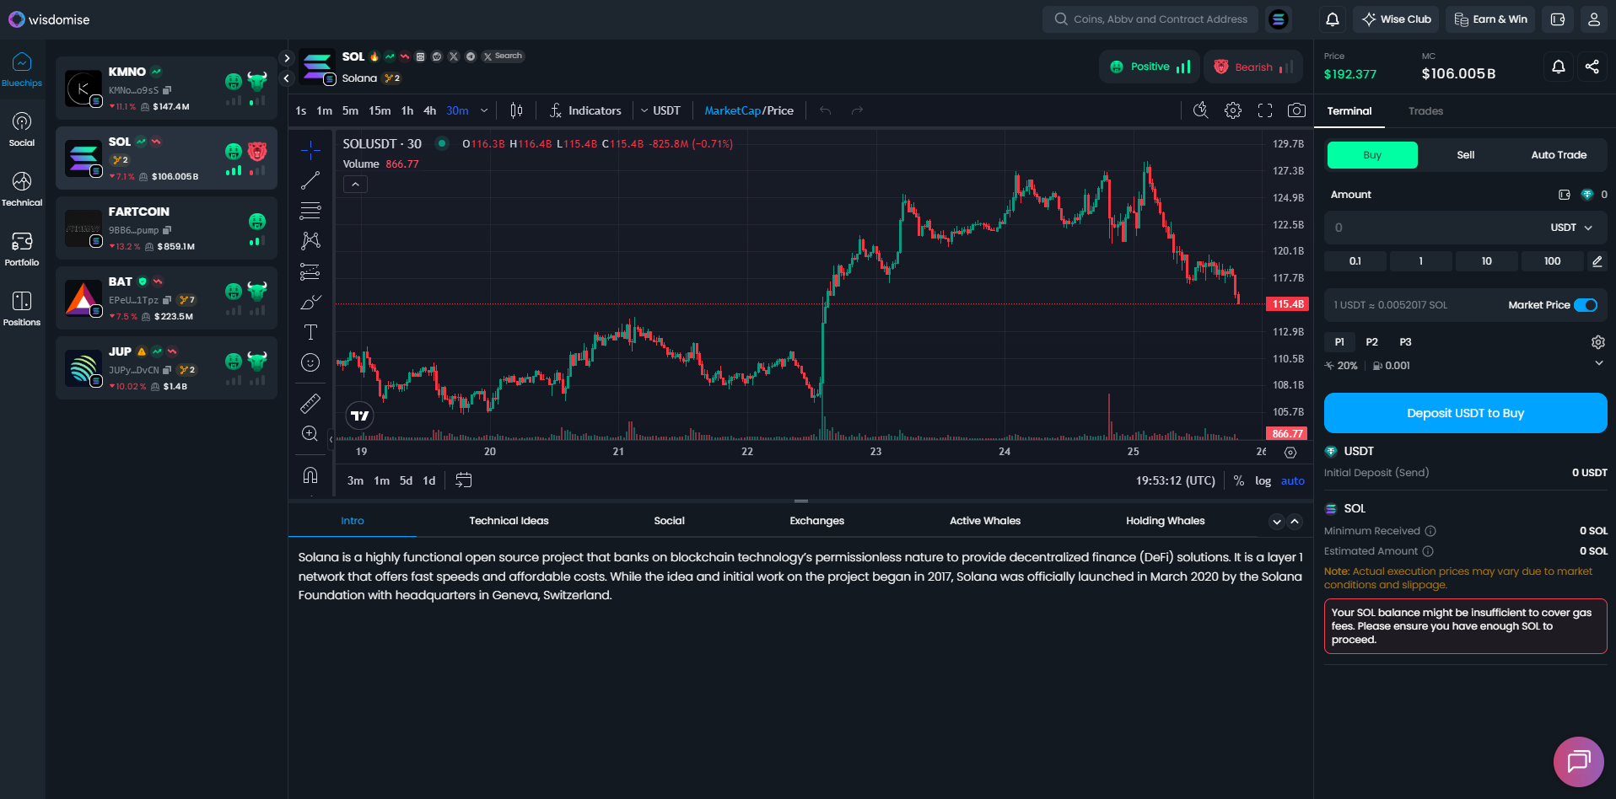Screen dimensions: 1616x799
Task: Switch to the Technical Ideas tab
Action: (x=509, y=521)
